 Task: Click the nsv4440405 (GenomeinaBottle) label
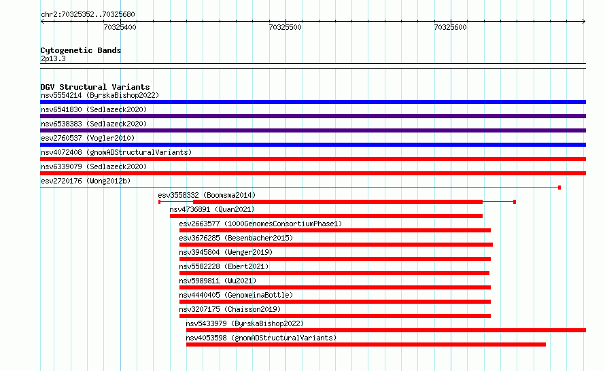[x=236, y=295]
